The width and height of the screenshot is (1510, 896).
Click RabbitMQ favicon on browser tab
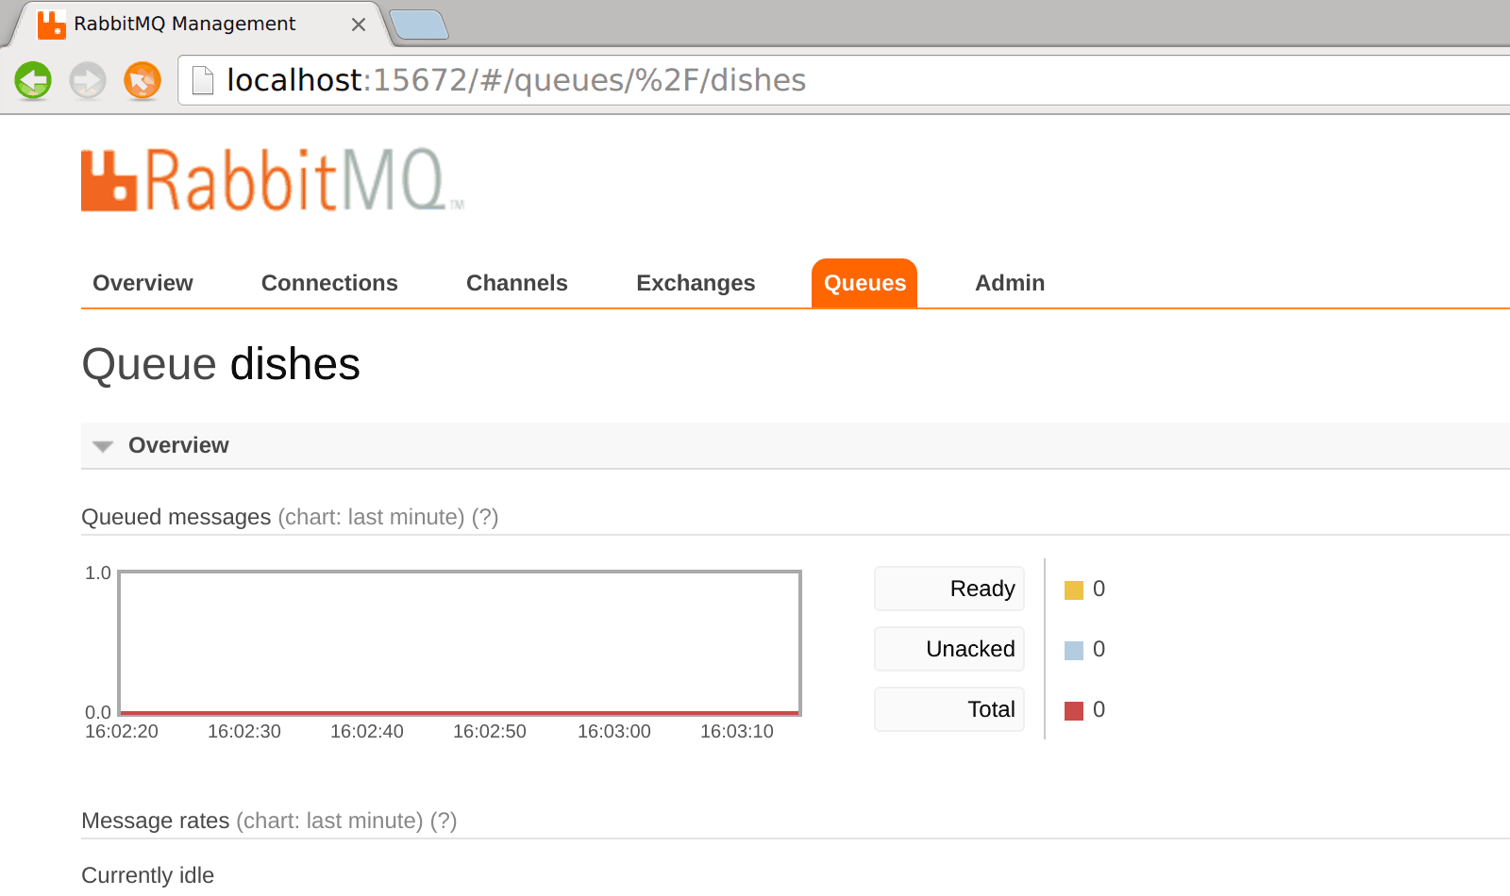(x=51, y=25)
